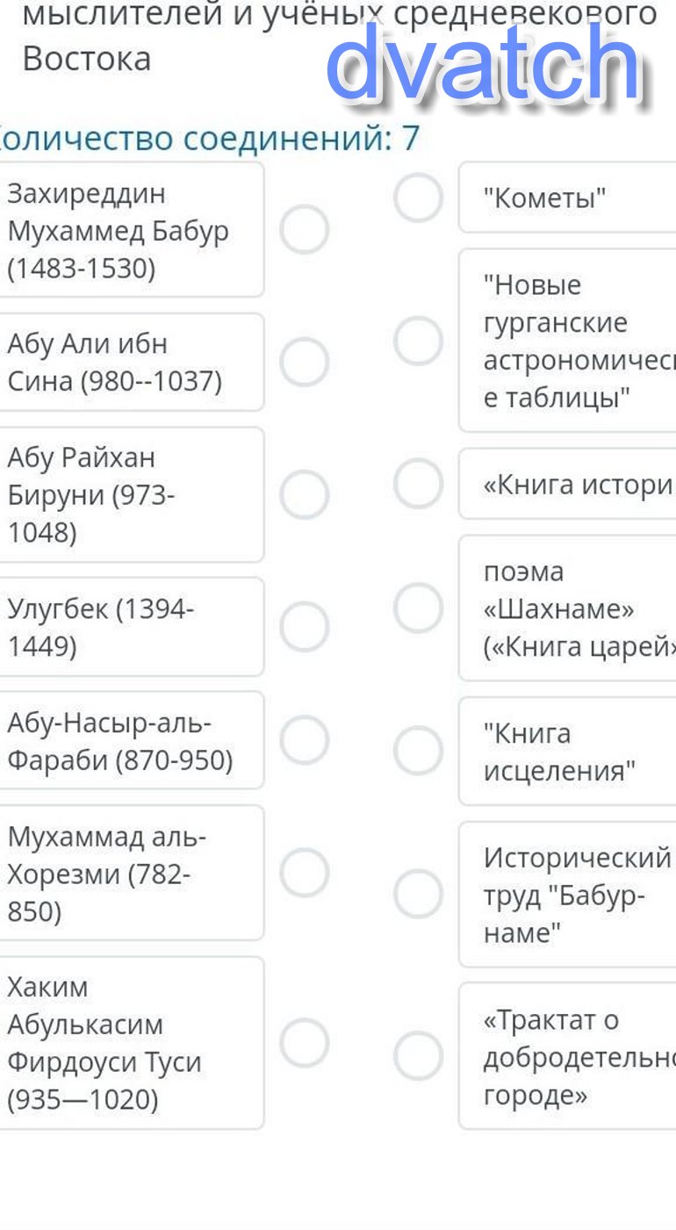This screenshot has width=676, height=1230.
Task: Click the circle next to «Трактат о добродетельном городе»
Action: [x=418, y=1056]
